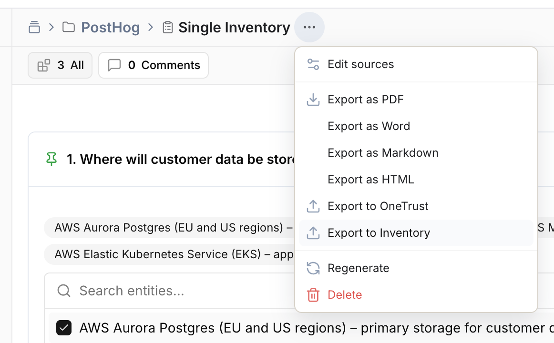
Task: Click the AWS Aurora Postgres entity tag chip
Action: pyautogui.click(x=169, y=228)
